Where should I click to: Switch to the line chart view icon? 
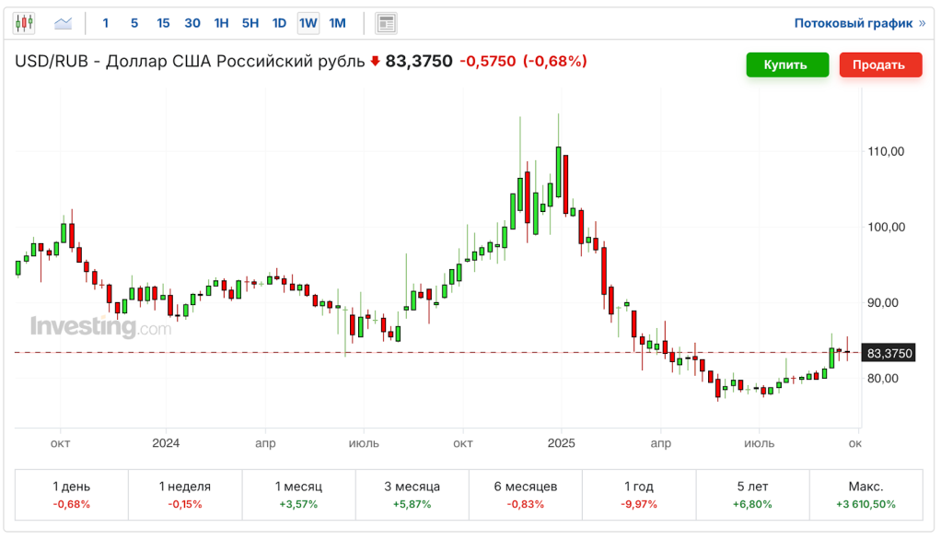[61, 22]
